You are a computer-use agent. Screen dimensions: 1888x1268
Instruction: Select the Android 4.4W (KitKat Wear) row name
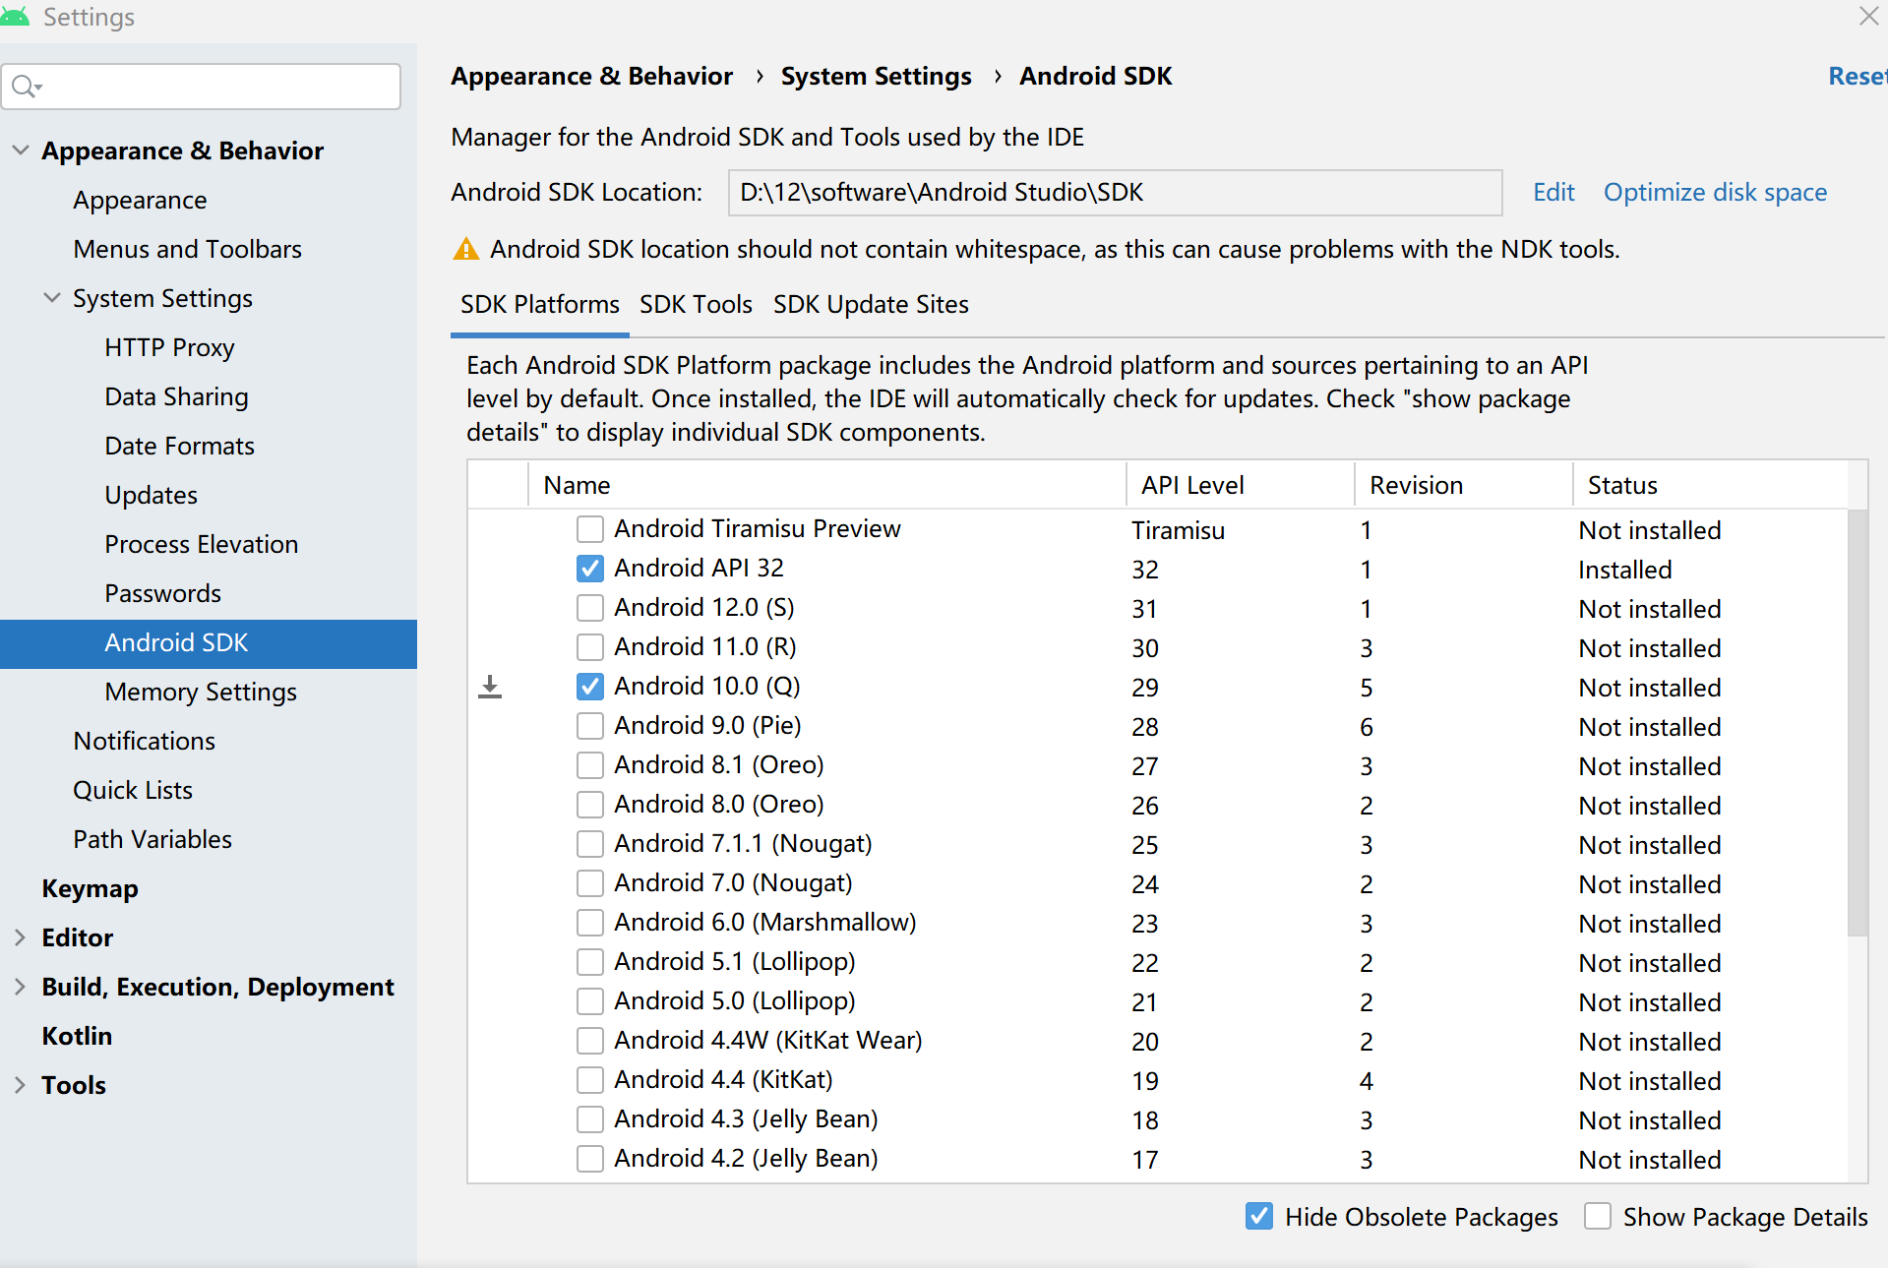point(767,1041)
